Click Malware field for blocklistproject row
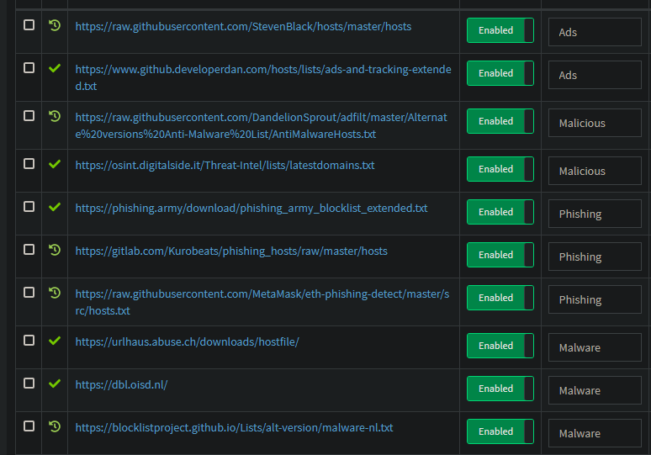651x455 pixels. tap(595, 433)
